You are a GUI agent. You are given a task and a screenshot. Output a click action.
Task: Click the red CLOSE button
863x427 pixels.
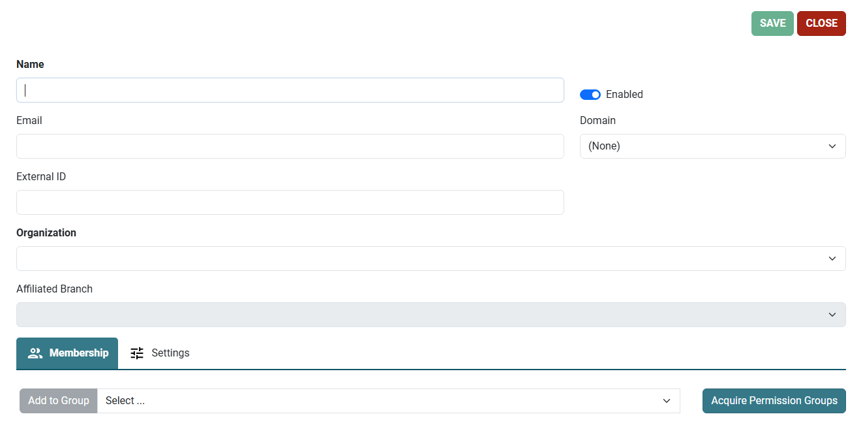pos(821,24)
